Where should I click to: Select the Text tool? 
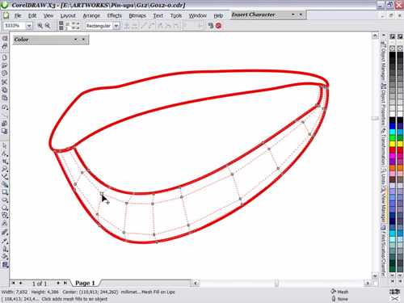click(x=5, y=223)
